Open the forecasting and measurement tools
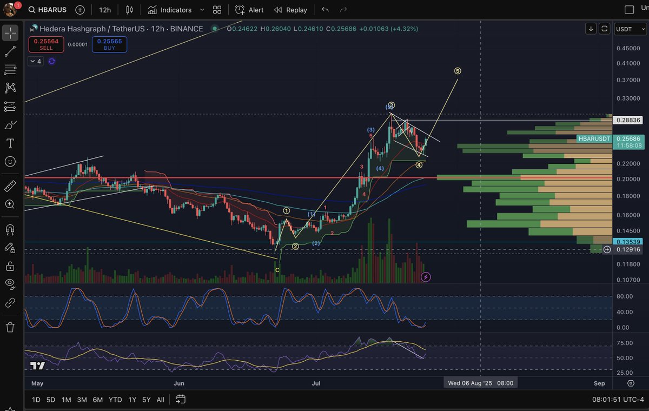Image resolution: width=649 pixels, height=411 pixels. click(10, 106)
